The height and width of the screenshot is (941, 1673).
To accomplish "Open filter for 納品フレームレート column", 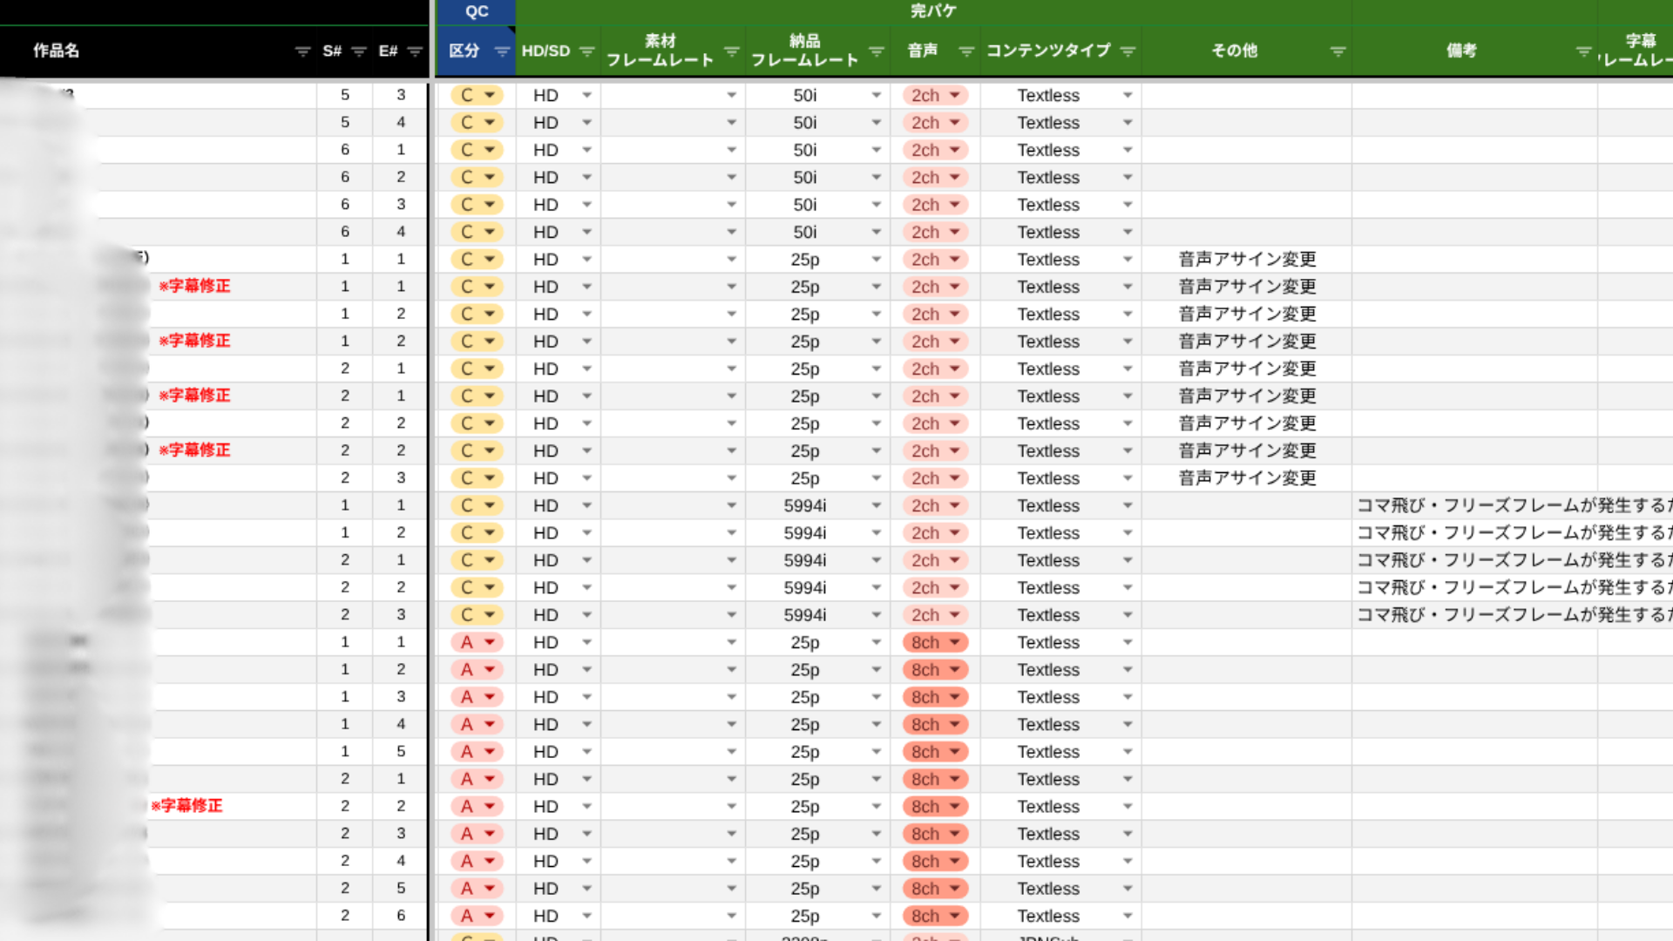I will (876, 51).
